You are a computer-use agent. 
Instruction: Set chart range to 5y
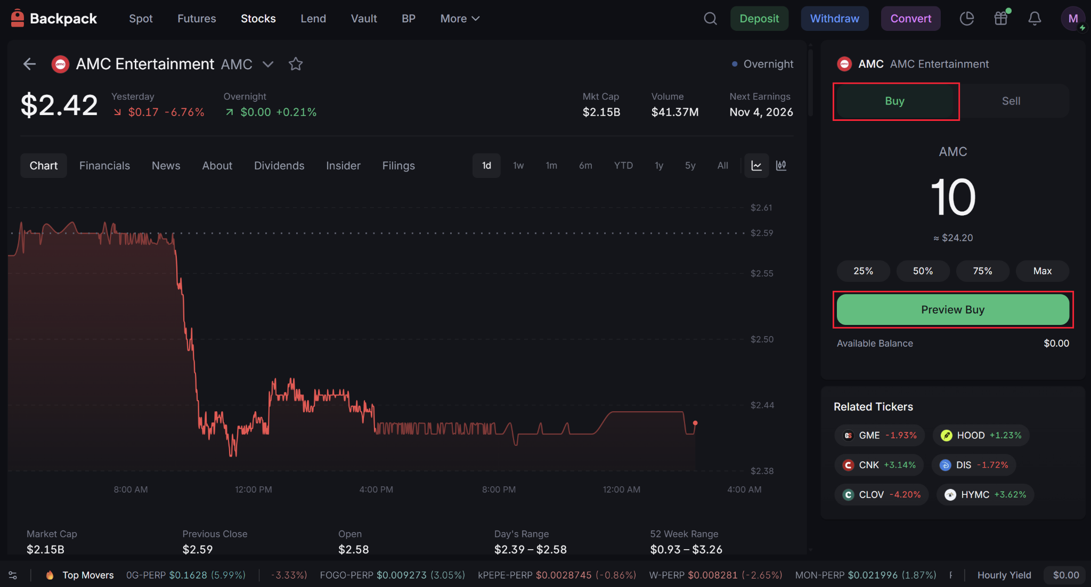(x=690, y=166)
